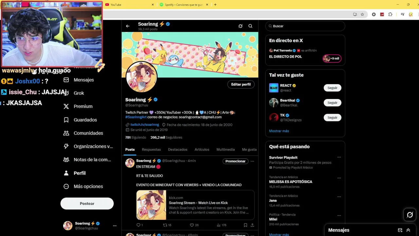
Task: View the 266,2 mil Seguidores list
Action: pos(166,138)
